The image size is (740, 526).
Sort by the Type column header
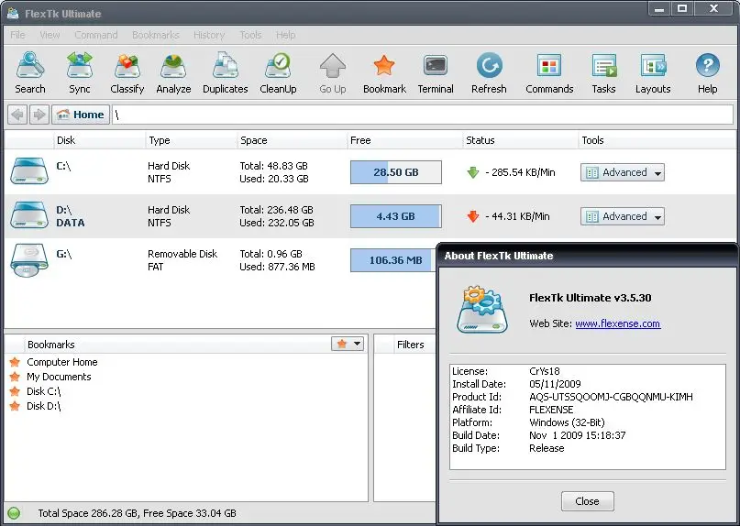[x=191, y=140]
